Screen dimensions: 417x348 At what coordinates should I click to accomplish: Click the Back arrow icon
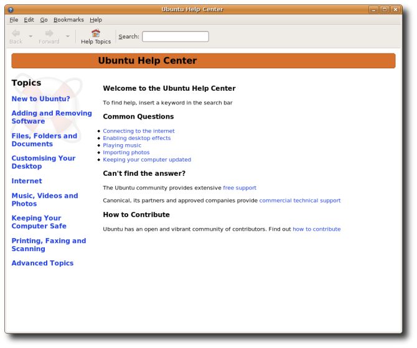click(x=16, y=33)
